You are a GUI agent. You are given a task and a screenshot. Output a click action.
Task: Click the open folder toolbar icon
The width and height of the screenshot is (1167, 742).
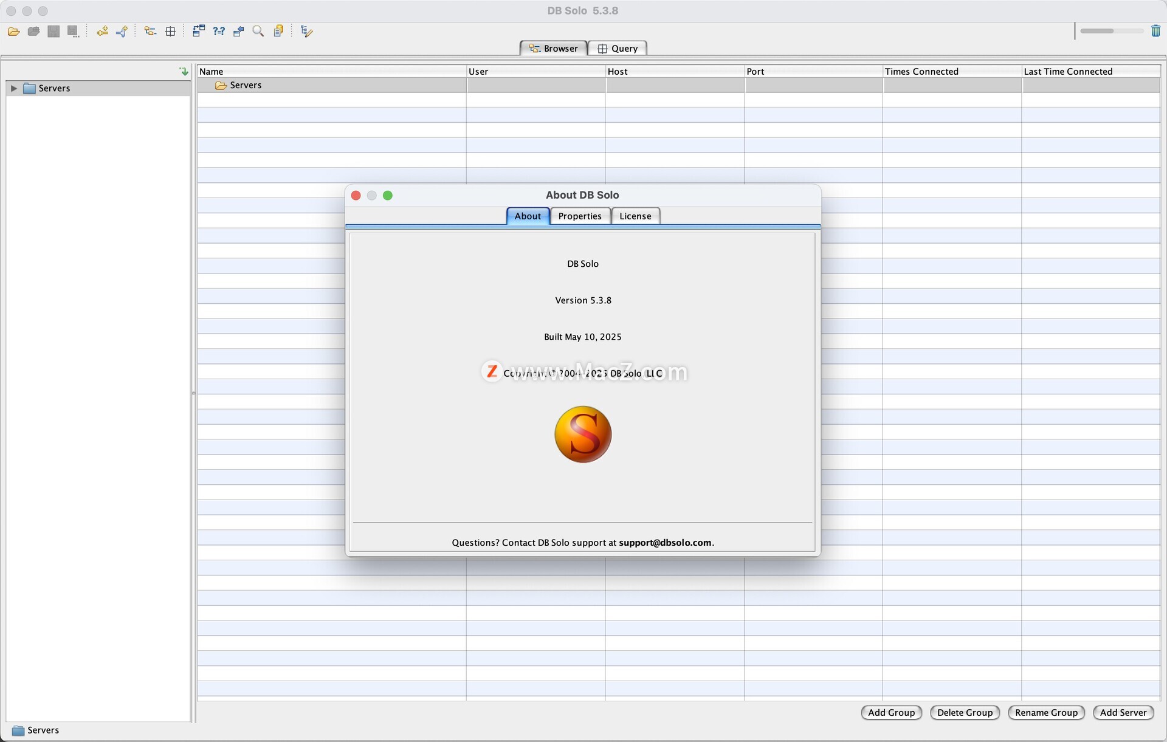click(x=13, y=31)
